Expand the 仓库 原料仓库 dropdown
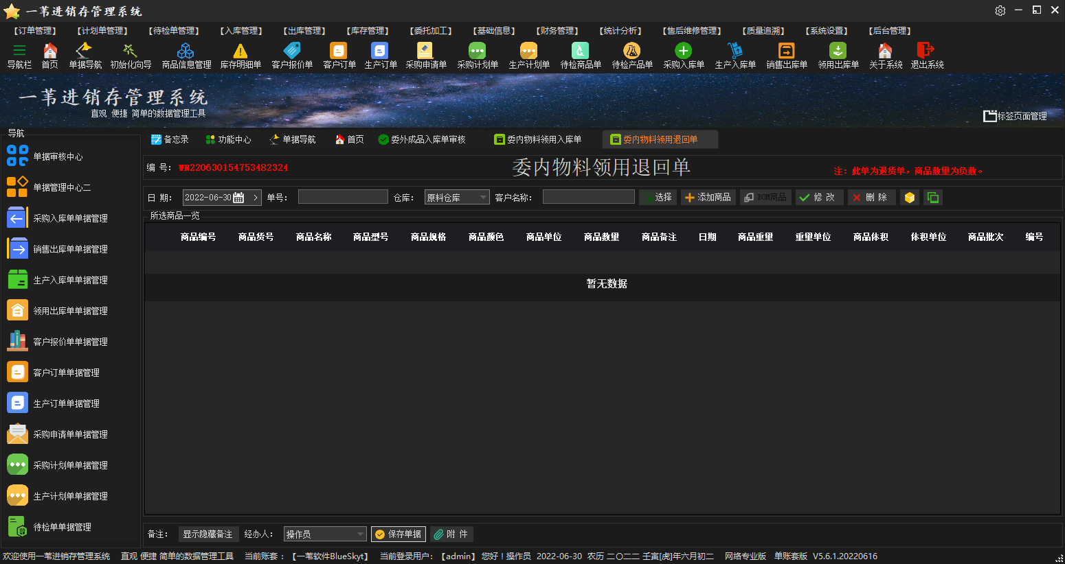This screenshot has width=1065, height=564. [483, 198]
